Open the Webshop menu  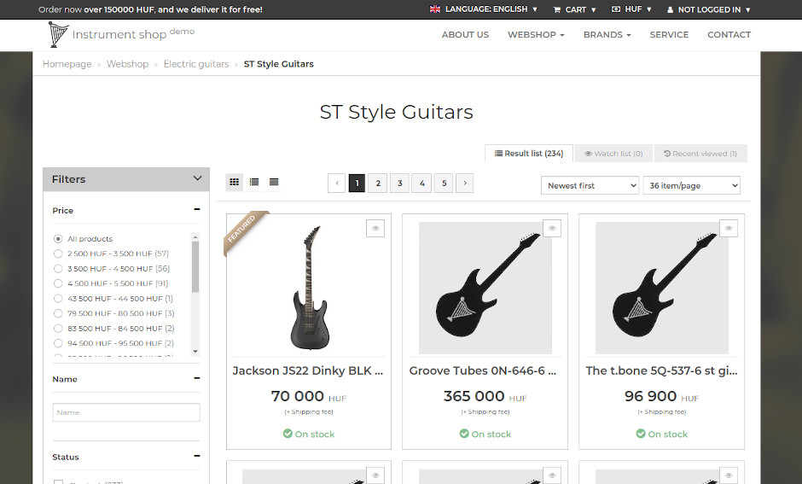point(536,35)
